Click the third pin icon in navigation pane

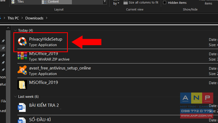coord(3,55)
